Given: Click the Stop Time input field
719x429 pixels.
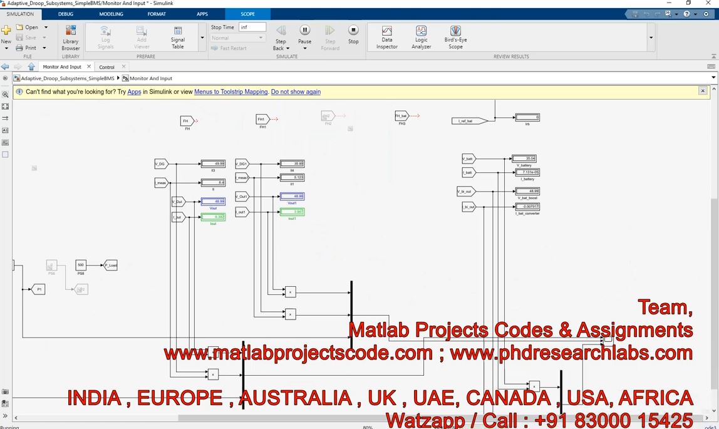Looking at the screenshot, I should 252,28.
